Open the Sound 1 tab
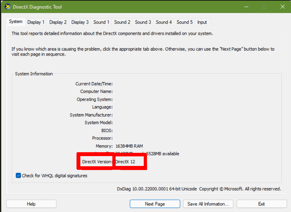Screen dimensions: 291x212 [101, 22]
